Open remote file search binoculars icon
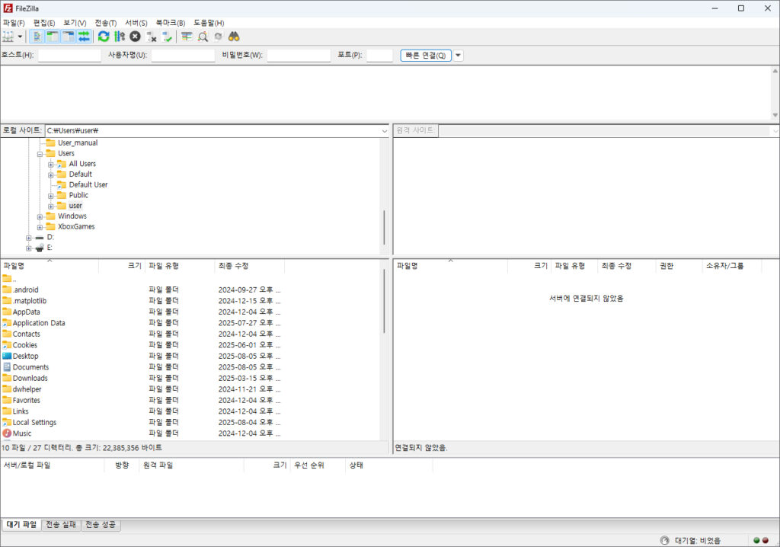Screen dimensions: 780x547 point(234,37)
